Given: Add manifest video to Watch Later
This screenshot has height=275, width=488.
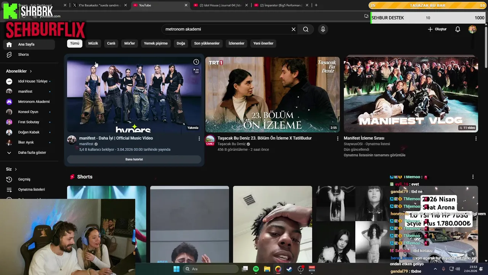Looking at the screenshot, I should point(196,62).
